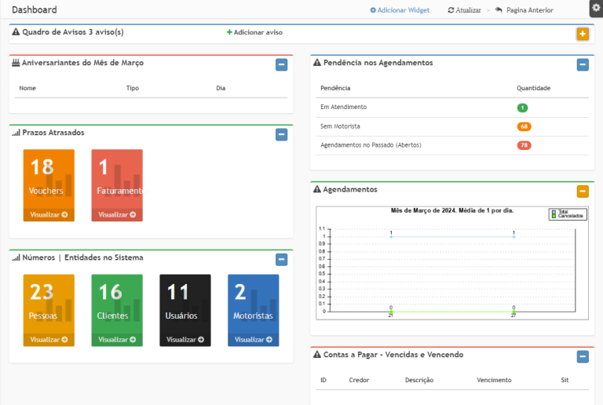
Task: Open Visualizar on Usuários tile
Action: coord(185,340)
